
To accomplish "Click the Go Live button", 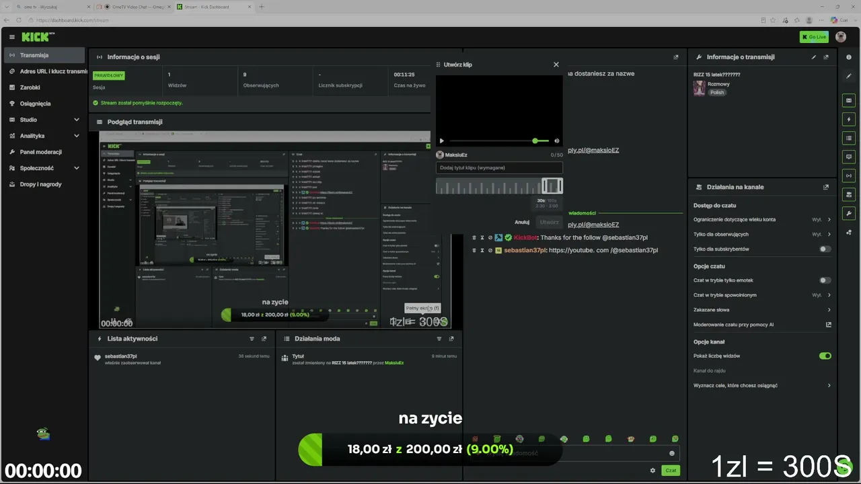I will [814, 37].
